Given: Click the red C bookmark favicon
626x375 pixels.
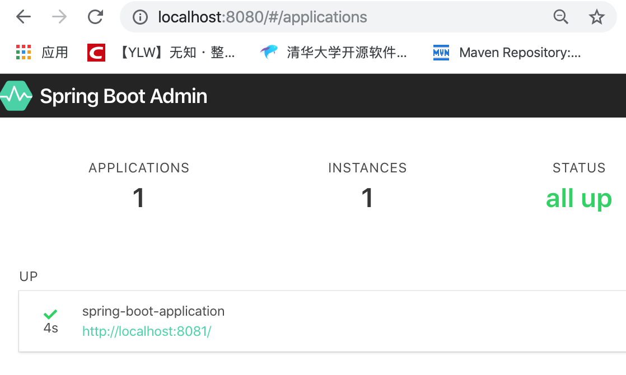Looking at the screenshot, I should coord(96,52).
